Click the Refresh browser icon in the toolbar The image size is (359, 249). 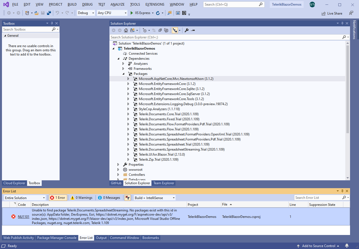coord(158,13)
